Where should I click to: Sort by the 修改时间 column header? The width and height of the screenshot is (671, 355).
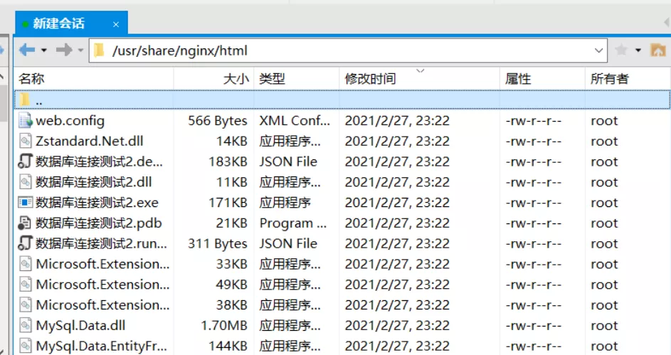click(419, 79)
